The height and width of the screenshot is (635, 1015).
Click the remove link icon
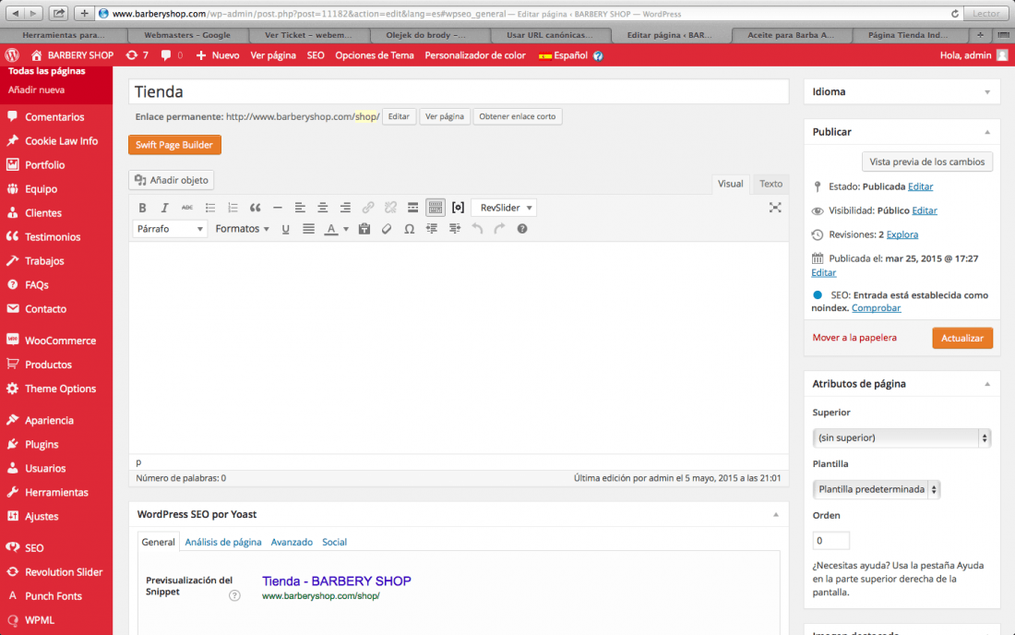coord(390,208)
